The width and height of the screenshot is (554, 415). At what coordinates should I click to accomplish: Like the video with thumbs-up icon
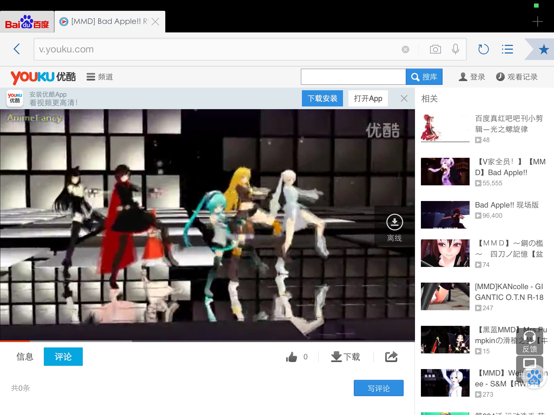pyautogui.click(x=292, y=357)
